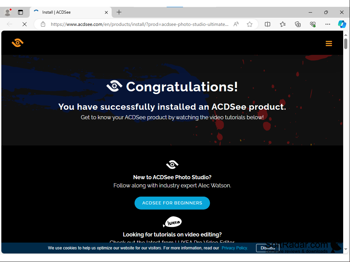Click 'Looking for tutorials on video editing?' text

coord(172,235)
